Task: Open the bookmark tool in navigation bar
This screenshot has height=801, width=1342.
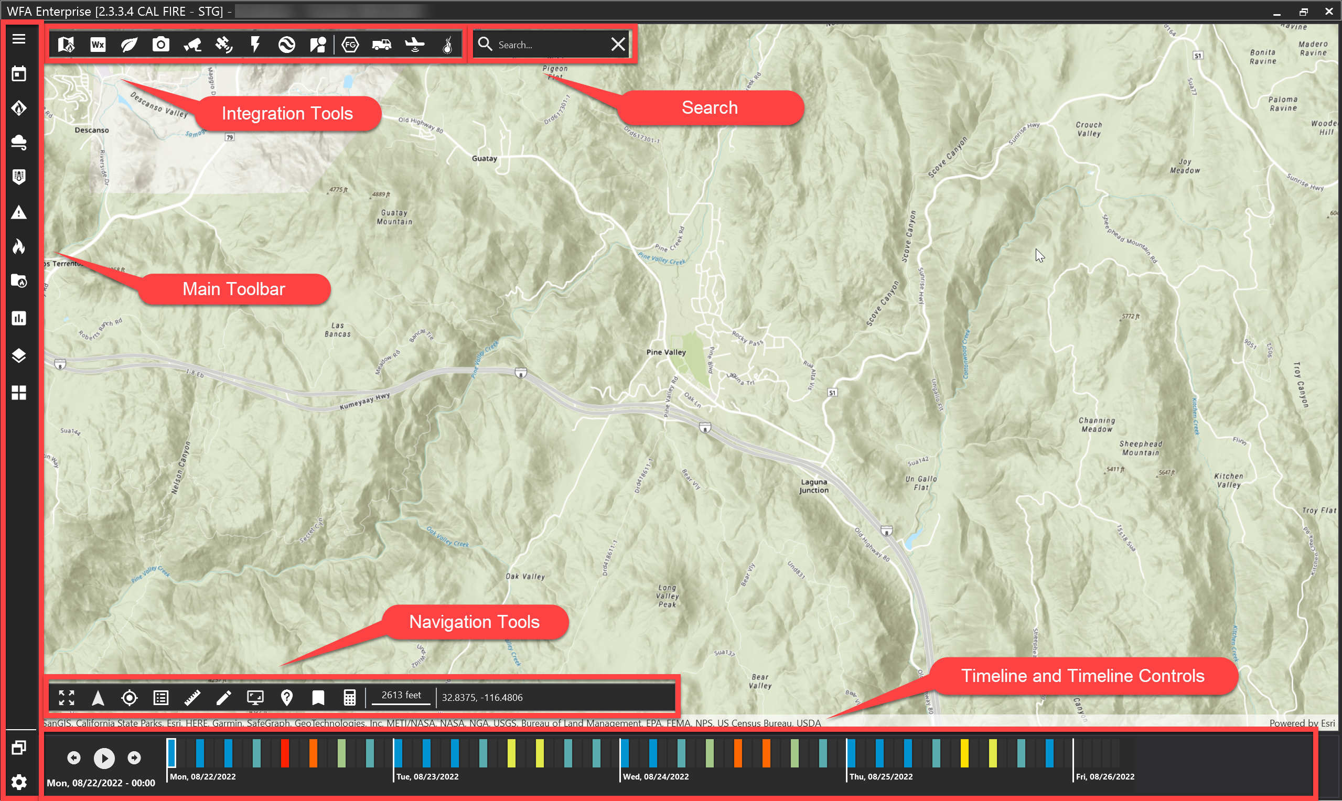Action: 318,697
